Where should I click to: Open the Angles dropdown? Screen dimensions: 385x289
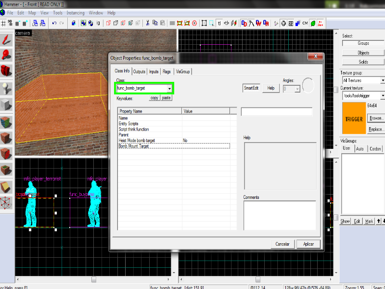pyautogui.click(x=297, y=89)
